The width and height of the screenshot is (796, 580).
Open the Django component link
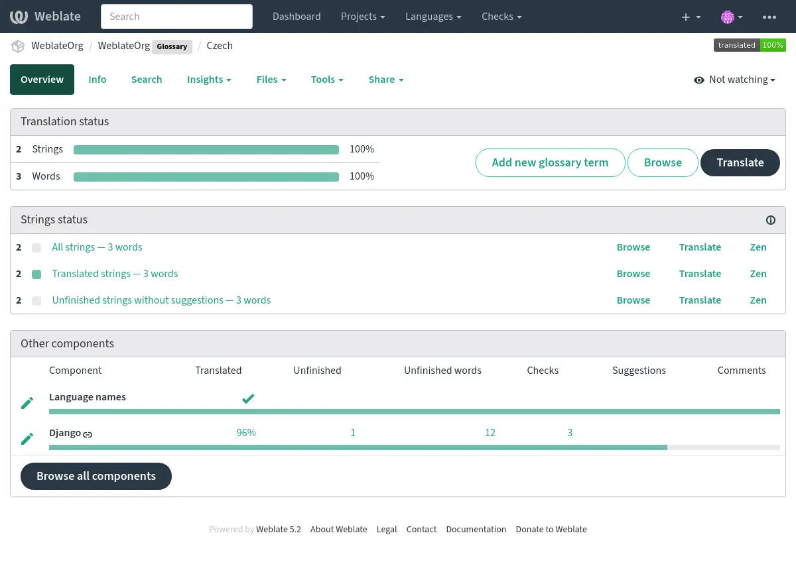65,434
